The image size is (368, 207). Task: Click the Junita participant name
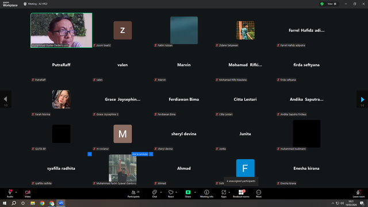tap(246, 134)
